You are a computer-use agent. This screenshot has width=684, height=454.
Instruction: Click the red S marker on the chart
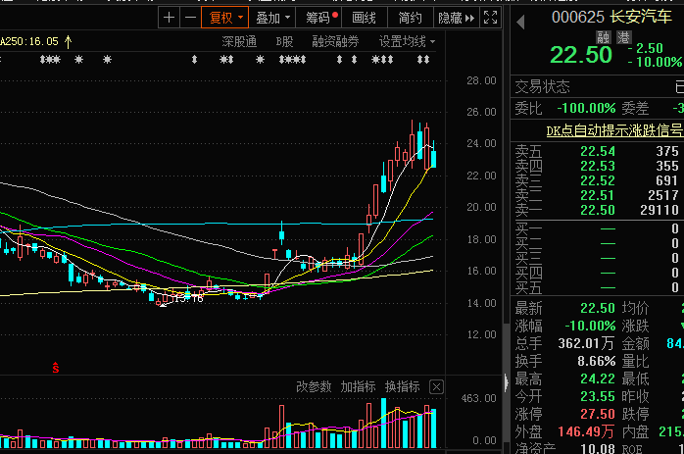click(x=56, y=368)
